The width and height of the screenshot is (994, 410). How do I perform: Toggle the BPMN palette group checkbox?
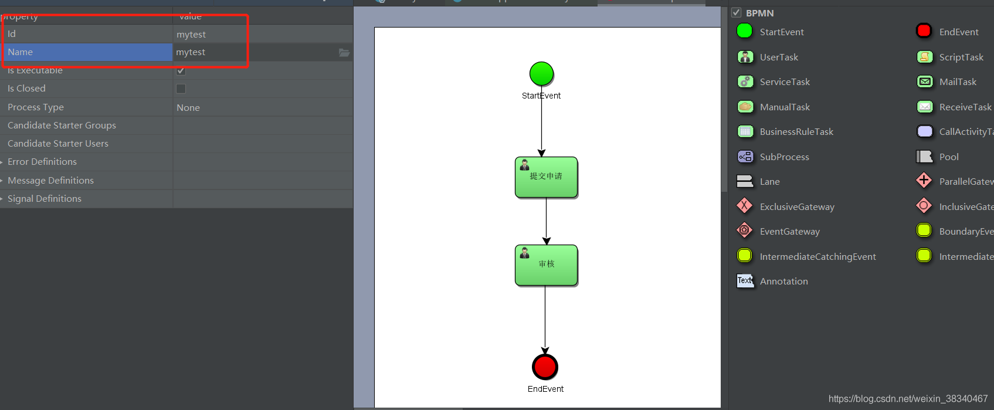pos(737,12)
